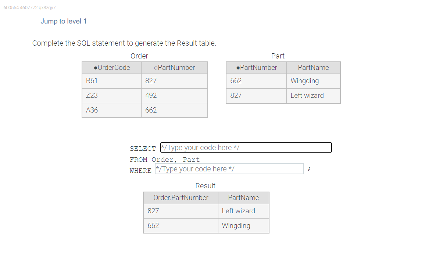Select the Part table header
Screen dimensions: 425x260
(x=278, y=56)
